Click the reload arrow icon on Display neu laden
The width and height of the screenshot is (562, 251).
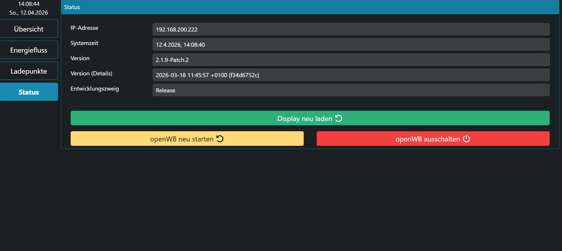click(339, 118)
